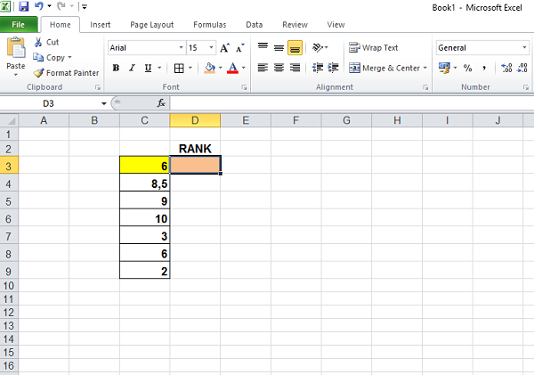Open the Merge & Center dropdown arrow

pyautogui.click(x=425, y=68)
